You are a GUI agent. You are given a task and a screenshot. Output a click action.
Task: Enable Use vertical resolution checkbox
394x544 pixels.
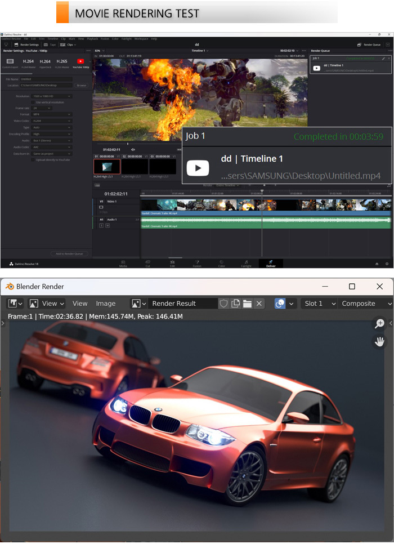(33, 102)
